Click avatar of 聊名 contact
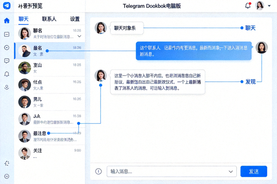277x184 pixels. coord(24,34)
